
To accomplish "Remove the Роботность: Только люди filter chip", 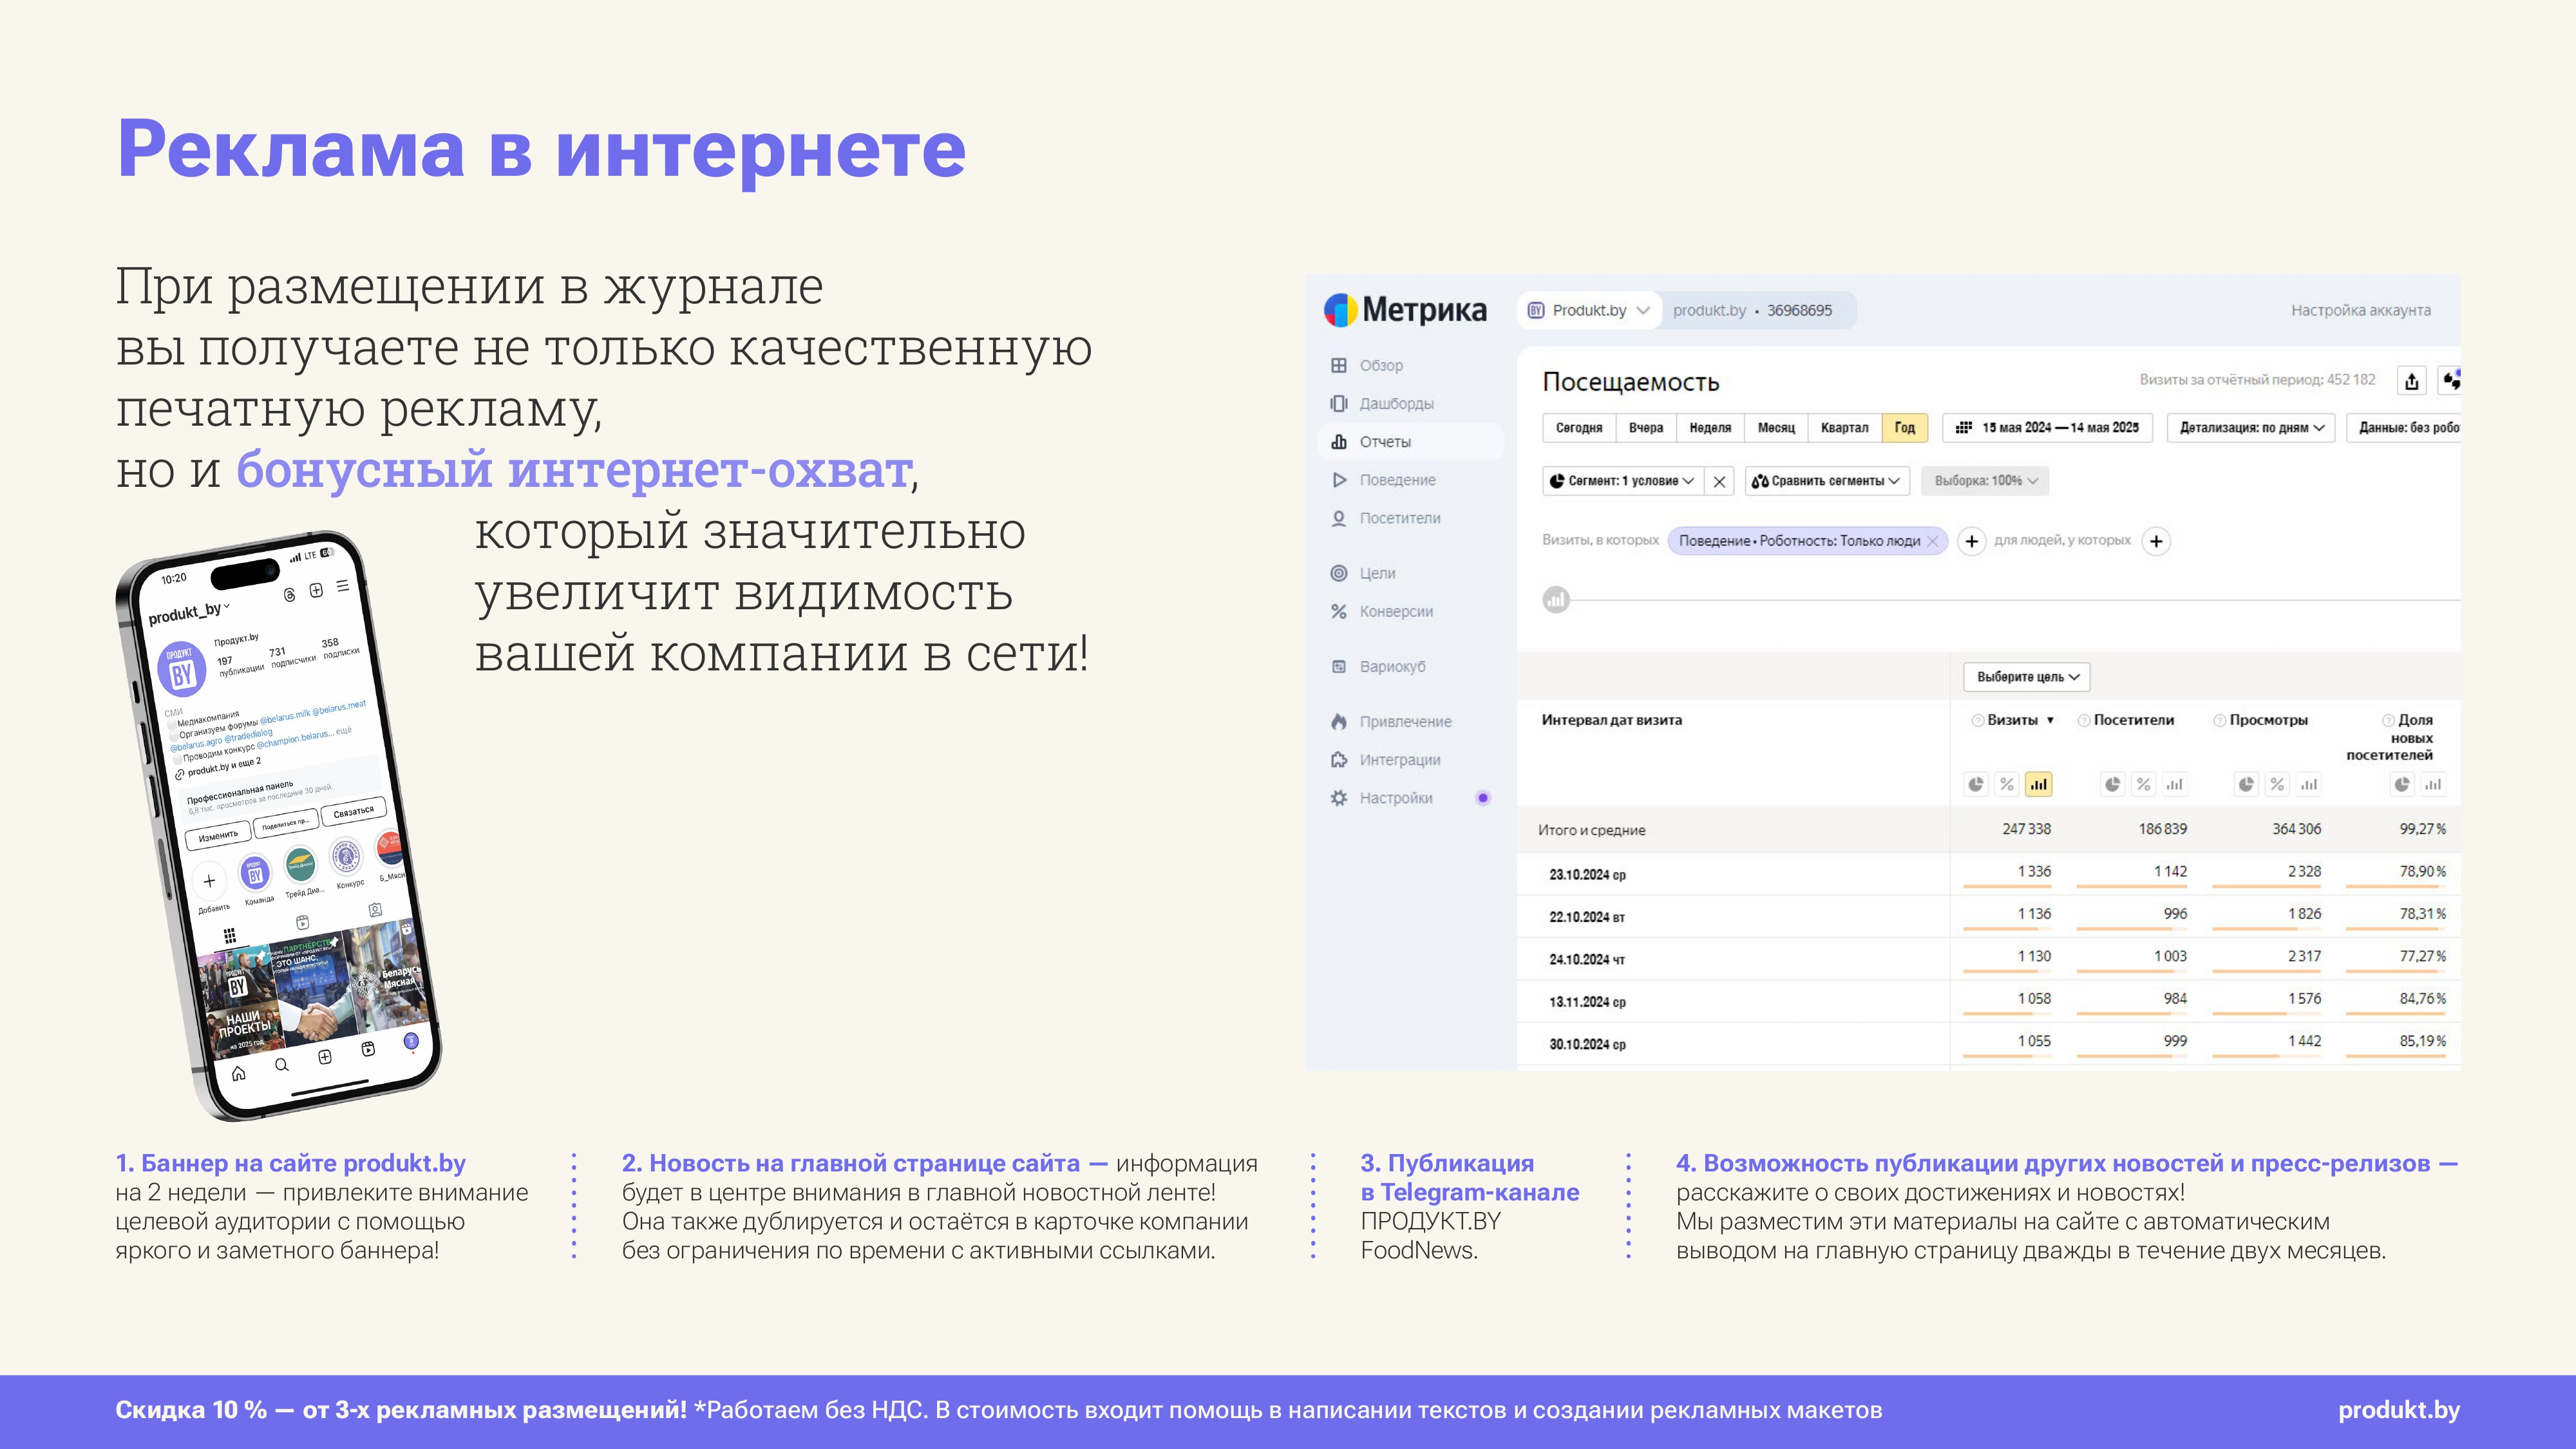I will [x=1932, y=541].
